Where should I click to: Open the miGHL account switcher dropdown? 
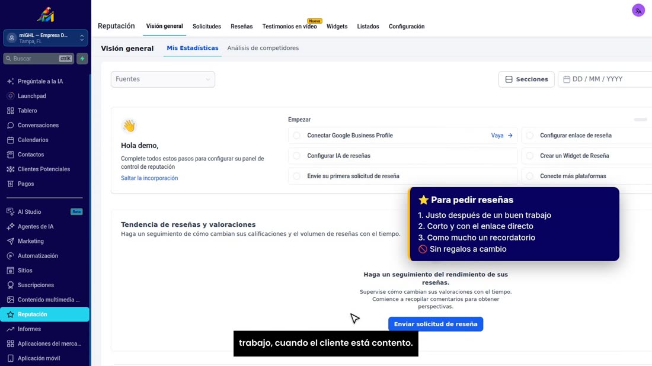[45, 38]
